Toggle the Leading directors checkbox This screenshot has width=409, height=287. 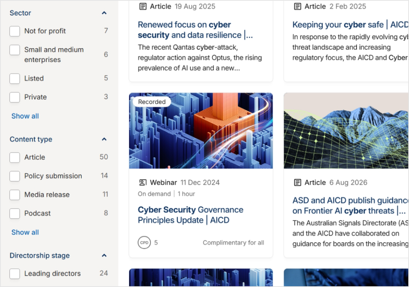coord(15,274)
